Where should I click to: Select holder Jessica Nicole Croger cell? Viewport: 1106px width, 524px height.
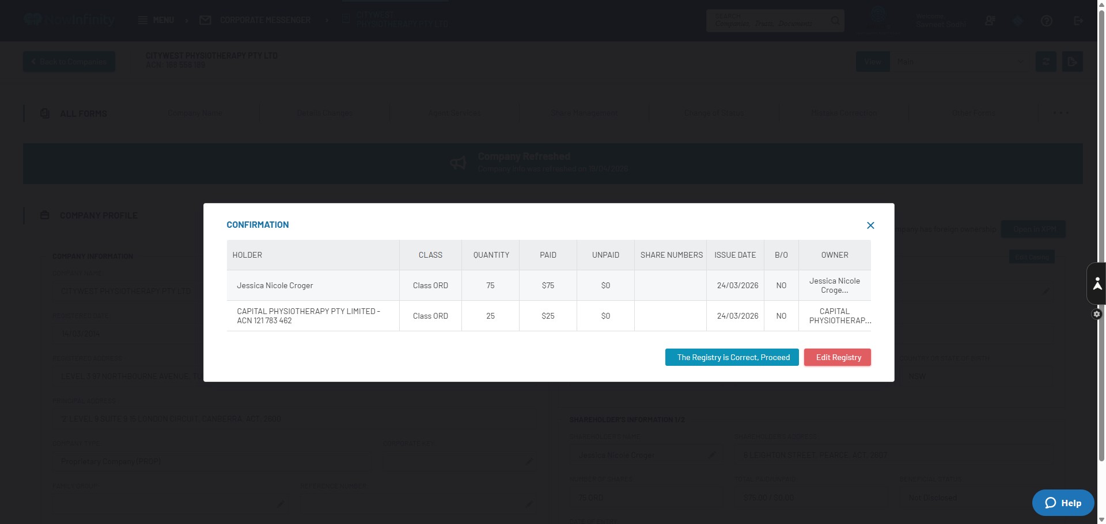coord(313,285)
